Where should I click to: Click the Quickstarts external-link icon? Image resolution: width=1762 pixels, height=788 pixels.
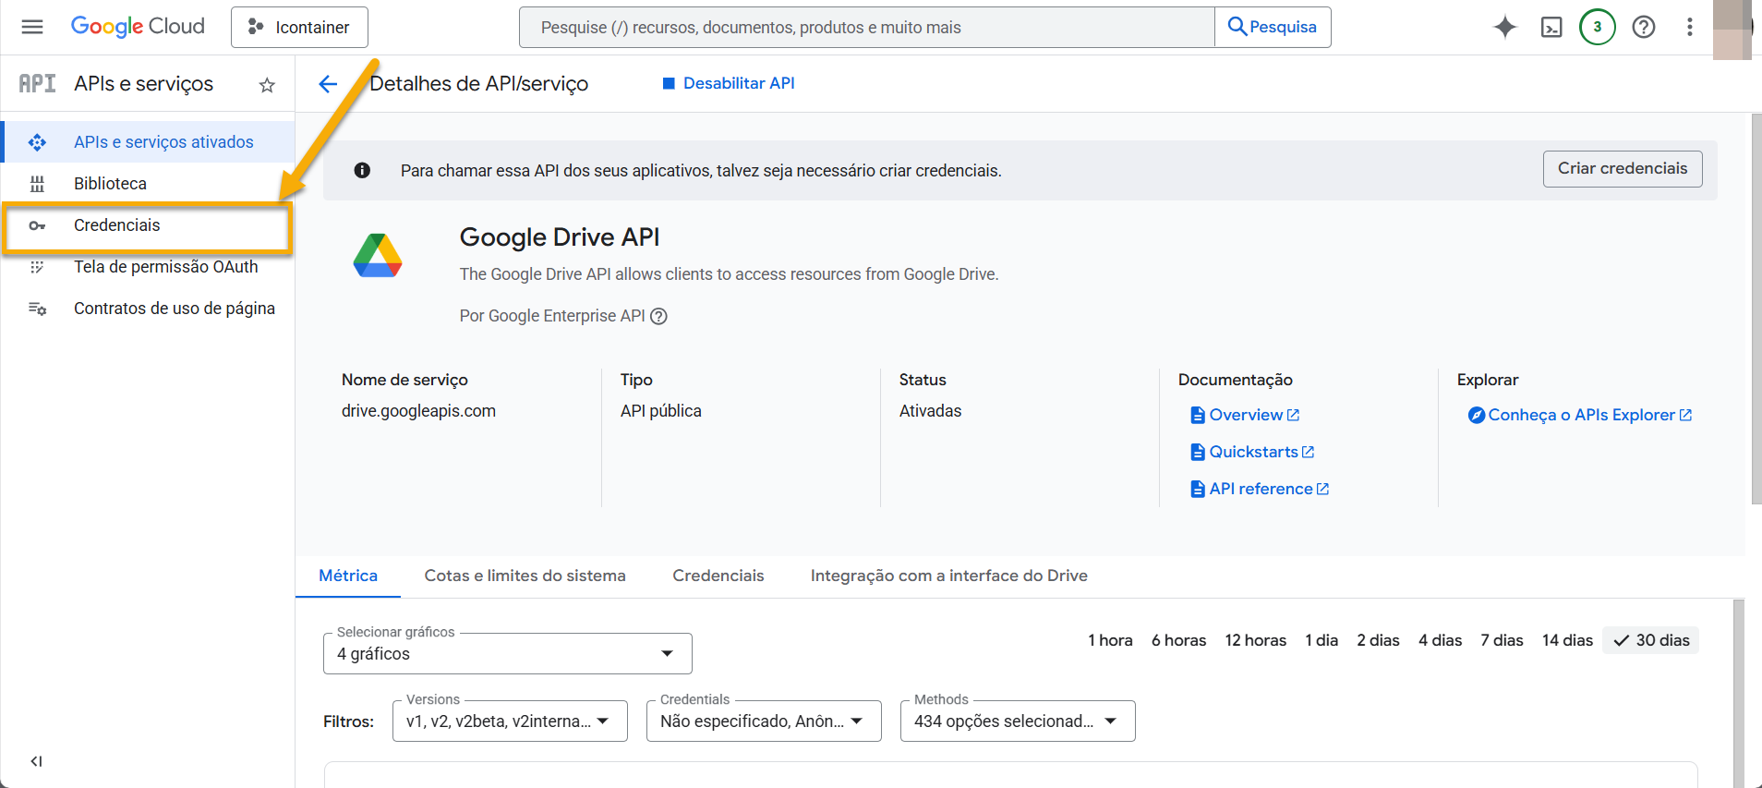tap(1308, 452)
